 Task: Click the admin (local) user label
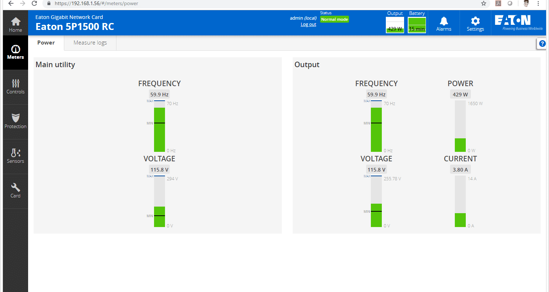tap(303, 18)
